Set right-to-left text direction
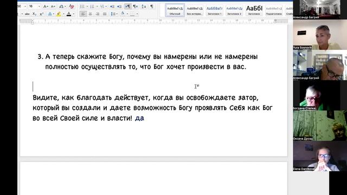The height and width of the screenshot is (195, 347). pyautogui.click(x=135, y=6)
